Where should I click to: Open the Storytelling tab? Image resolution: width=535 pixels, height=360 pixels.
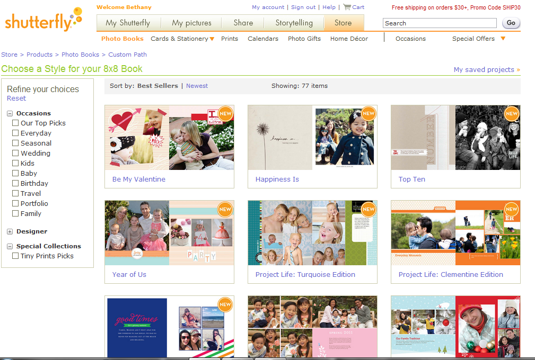point(293,23)
